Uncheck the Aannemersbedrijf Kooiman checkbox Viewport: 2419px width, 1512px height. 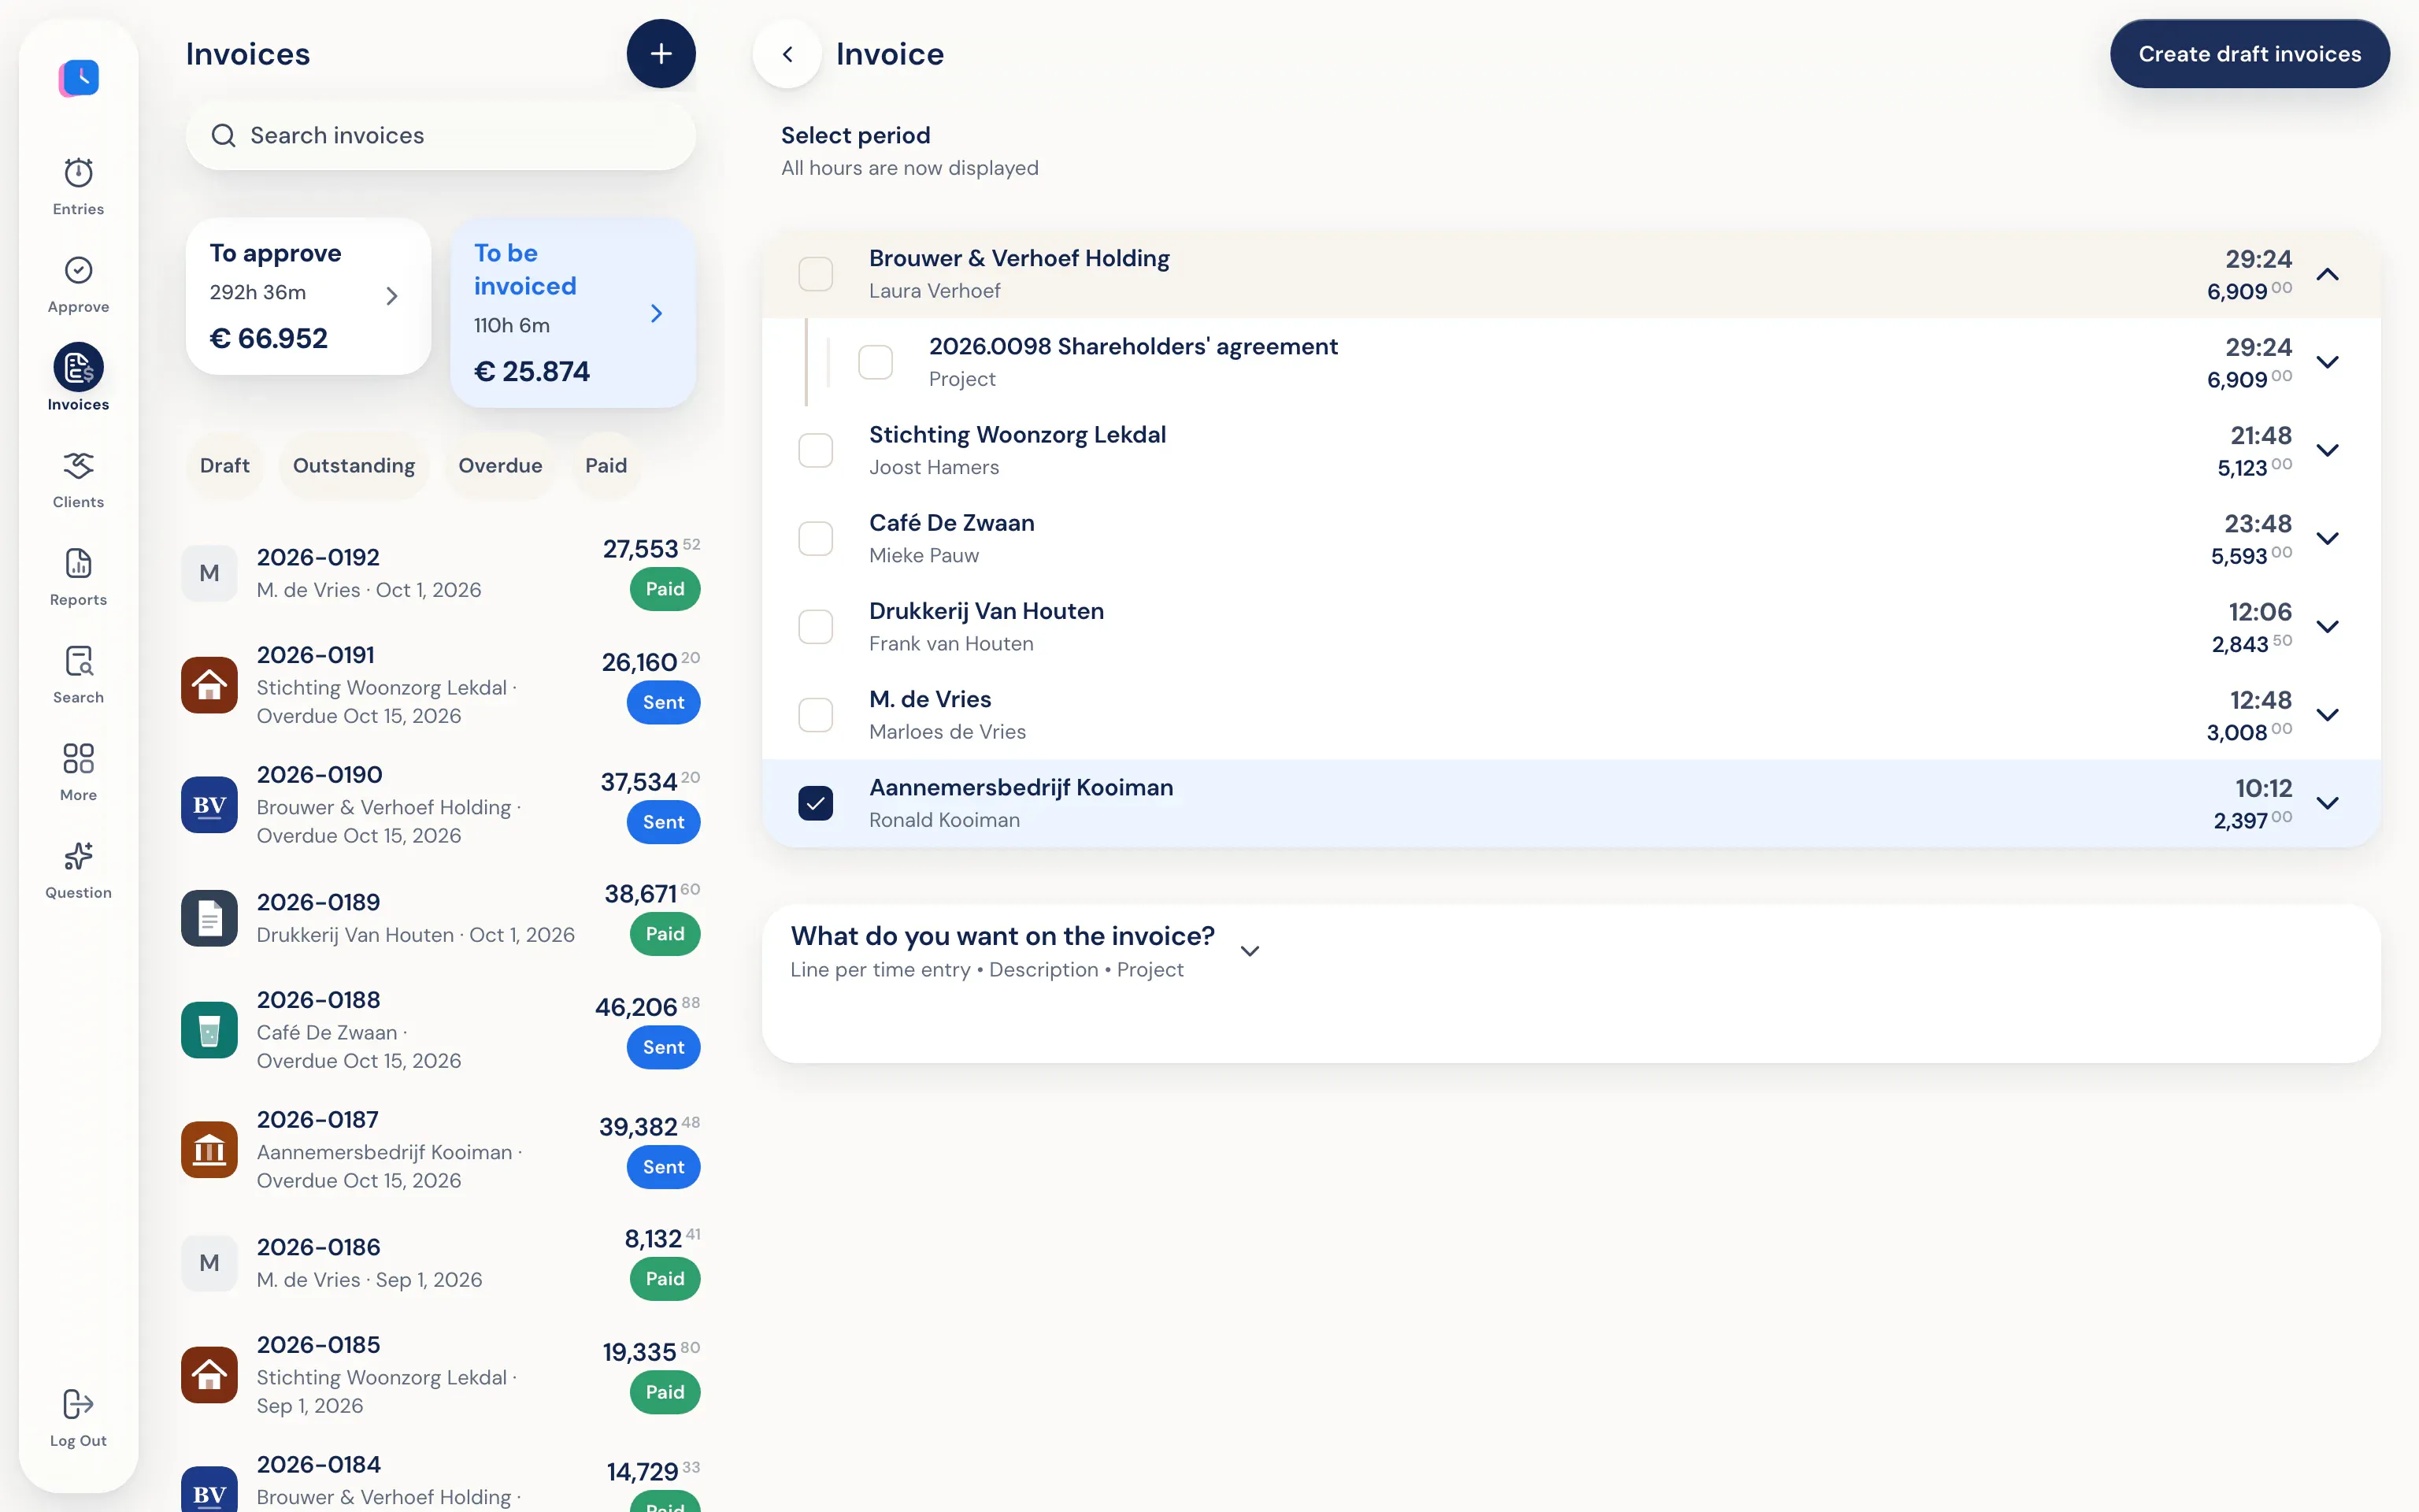[816, 803]
